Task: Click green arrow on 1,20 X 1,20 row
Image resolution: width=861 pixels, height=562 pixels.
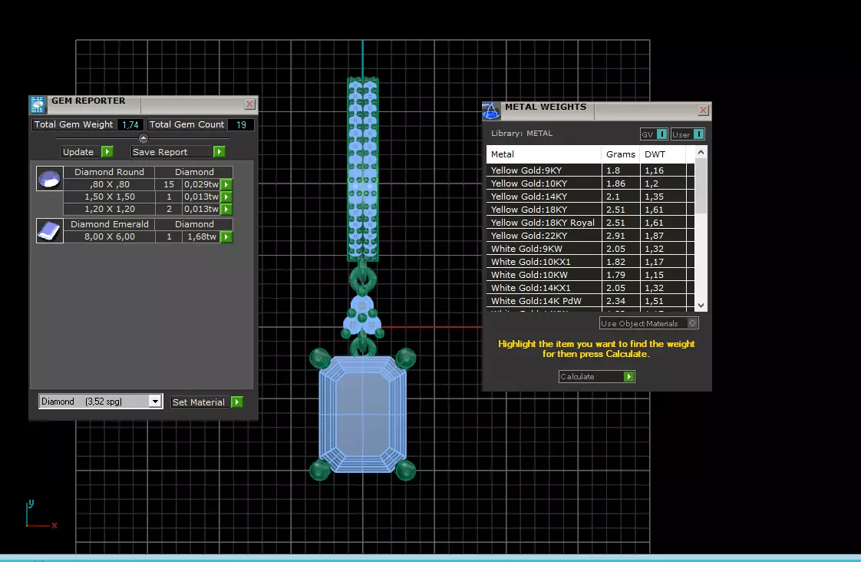Action: [x=226, y=209]
